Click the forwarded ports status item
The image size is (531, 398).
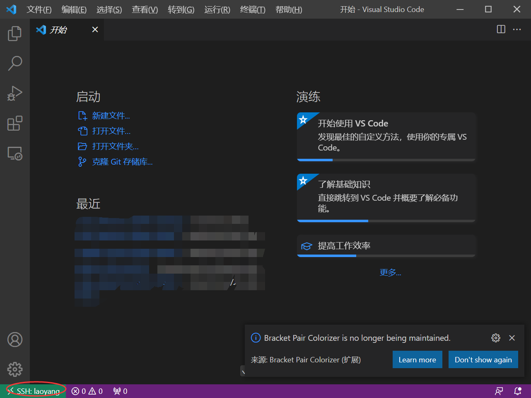point(120,391)
